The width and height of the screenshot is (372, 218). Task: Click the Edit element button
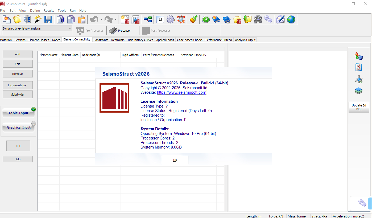click(x=18, y=64)
